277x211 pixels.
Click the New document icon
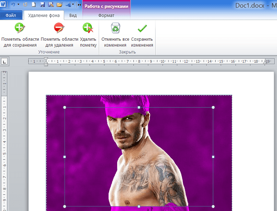pyautogui.click(x=34, y=5)
